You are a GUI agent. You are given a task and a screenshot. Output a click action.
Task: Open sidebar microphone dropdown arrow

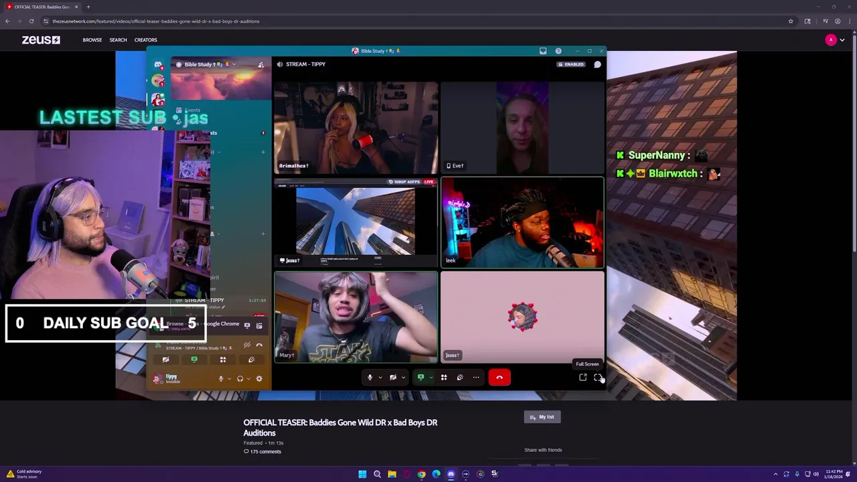pyautogui.click(x=230, y=379)
